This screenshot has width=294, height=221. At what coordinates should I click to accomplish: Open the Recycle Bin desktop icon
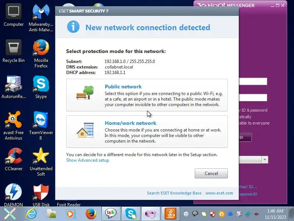[x=14, y=51]
